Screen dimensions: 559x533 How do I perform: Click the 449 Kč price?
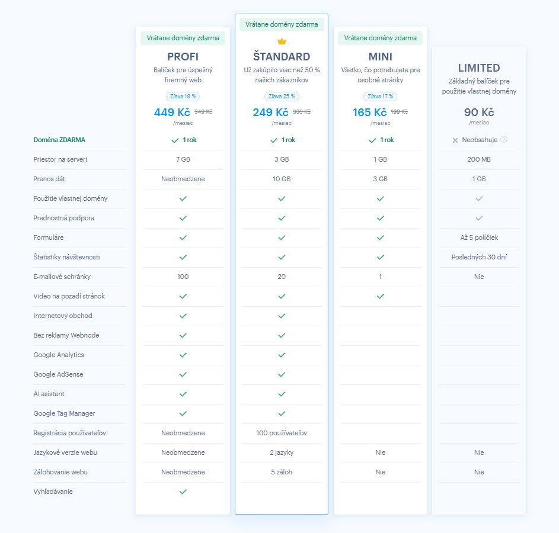(x=172, y=113)
